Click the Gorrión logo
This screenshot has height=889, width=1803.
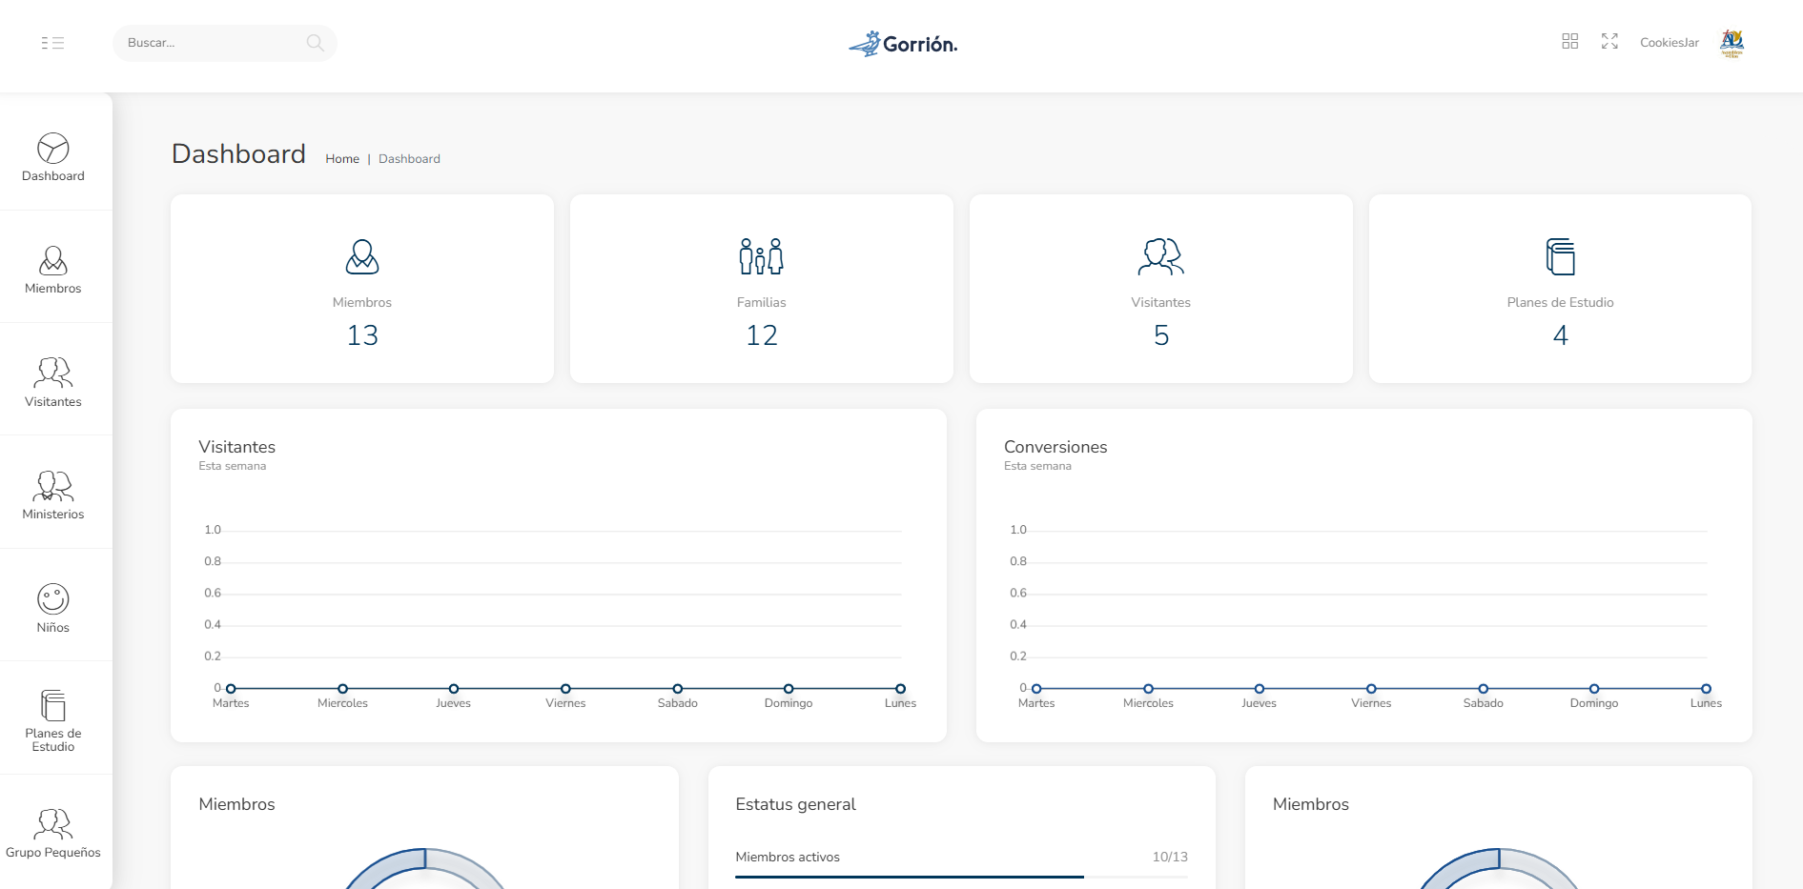[903, 44]
